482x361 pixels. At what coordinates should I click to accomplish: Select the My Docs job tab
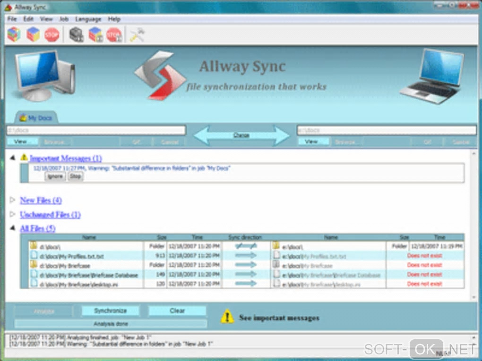[36, 118]
